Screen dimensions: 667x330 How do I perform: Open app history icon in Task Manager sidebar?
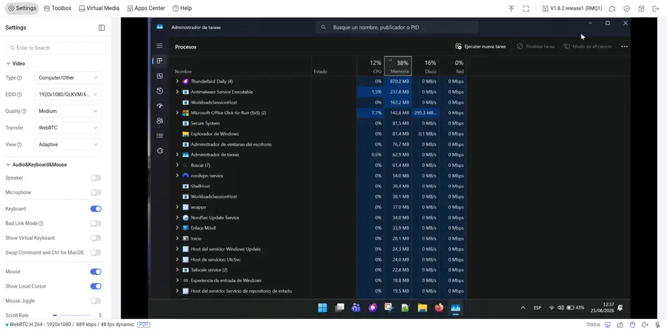[160, 91]
